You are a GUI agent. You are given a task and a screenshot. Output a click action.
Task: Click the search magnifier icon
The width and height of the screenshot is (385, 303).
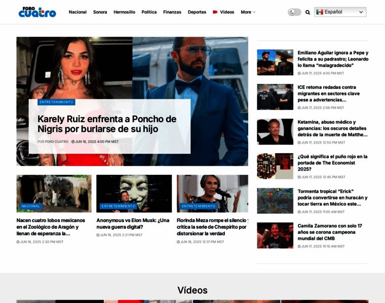coord(307,12)
